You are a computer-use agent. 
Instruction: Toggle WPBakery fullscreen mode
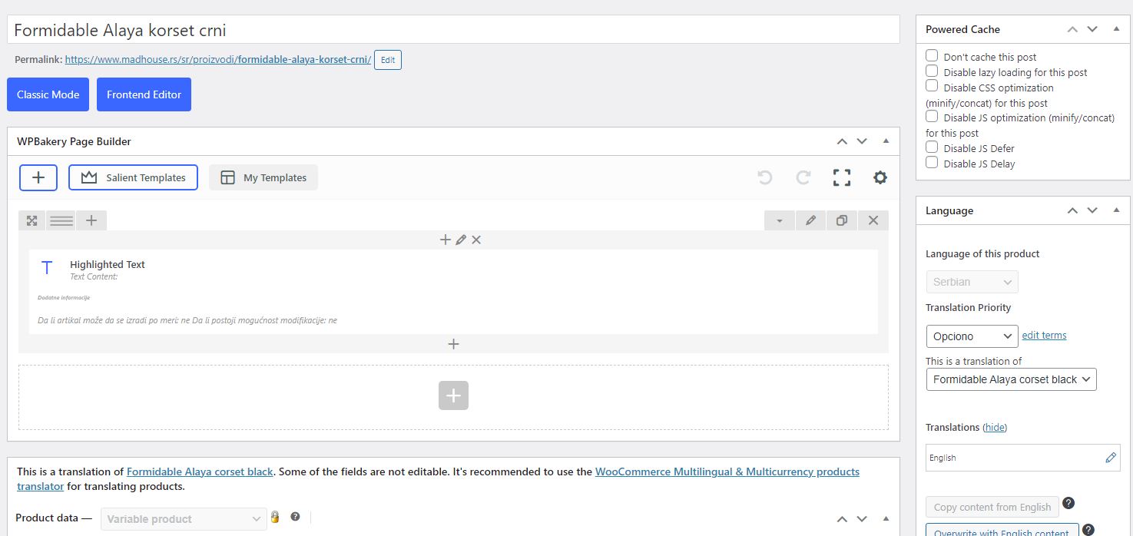[x=842, y=177]
